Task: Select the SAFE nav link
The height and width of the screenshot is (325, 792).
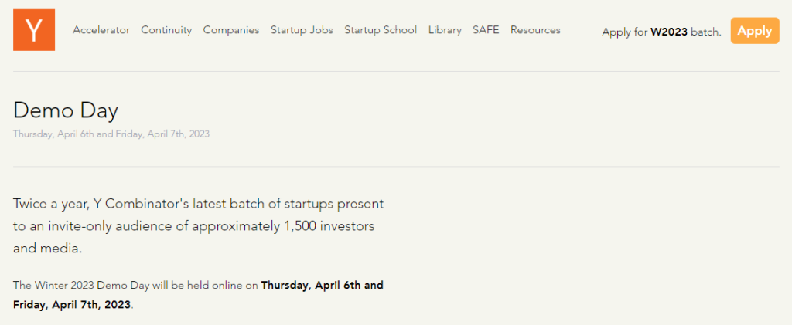Action: [486, 30]
